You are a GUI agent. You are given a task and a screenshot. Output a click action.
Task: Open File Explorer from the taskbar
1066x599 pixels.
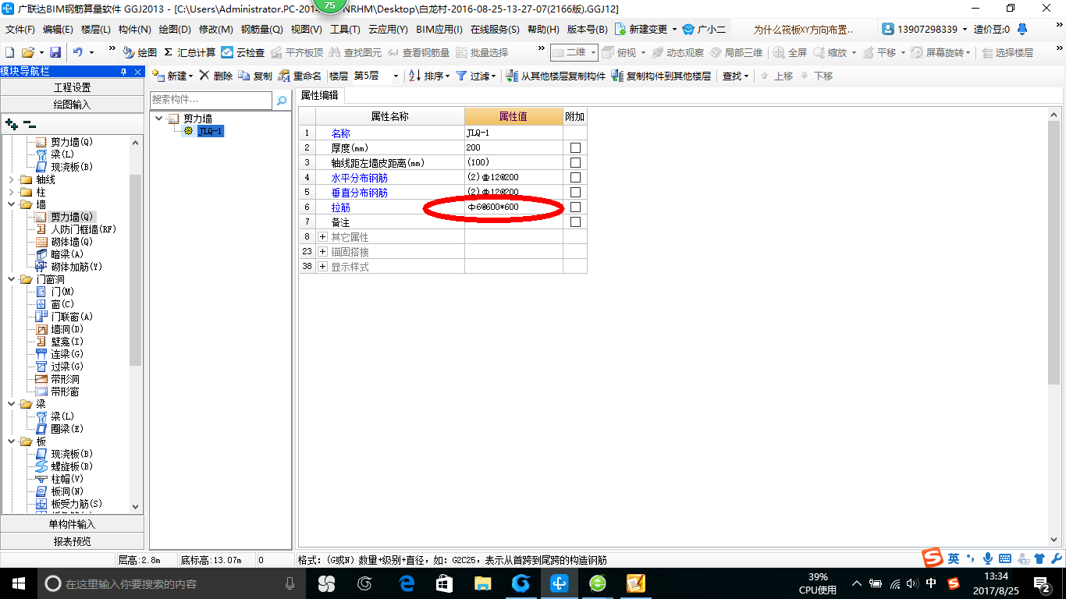[x=483, y=583]
